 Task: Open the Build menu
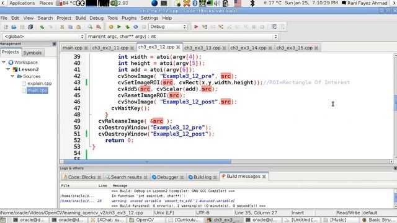[81, 18]
